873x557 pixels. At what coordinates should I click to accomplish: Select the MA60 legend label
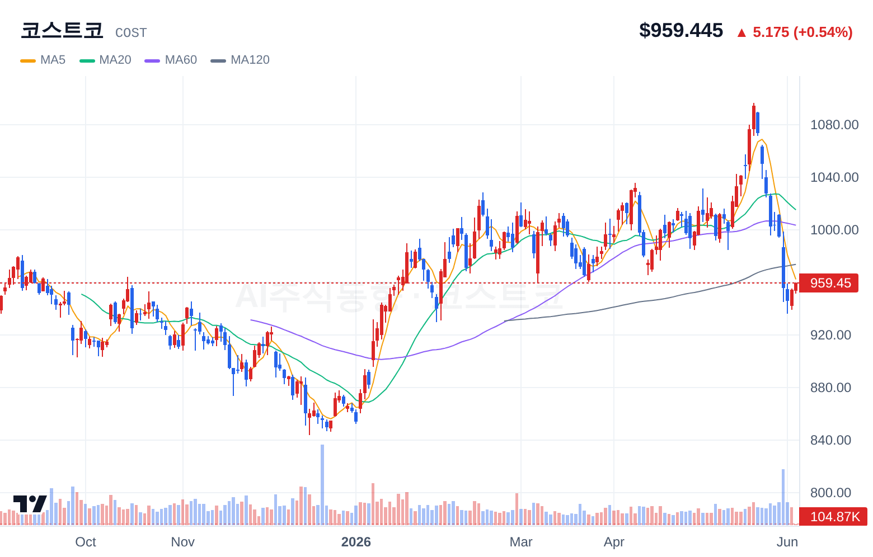click(x=181, y=60)
